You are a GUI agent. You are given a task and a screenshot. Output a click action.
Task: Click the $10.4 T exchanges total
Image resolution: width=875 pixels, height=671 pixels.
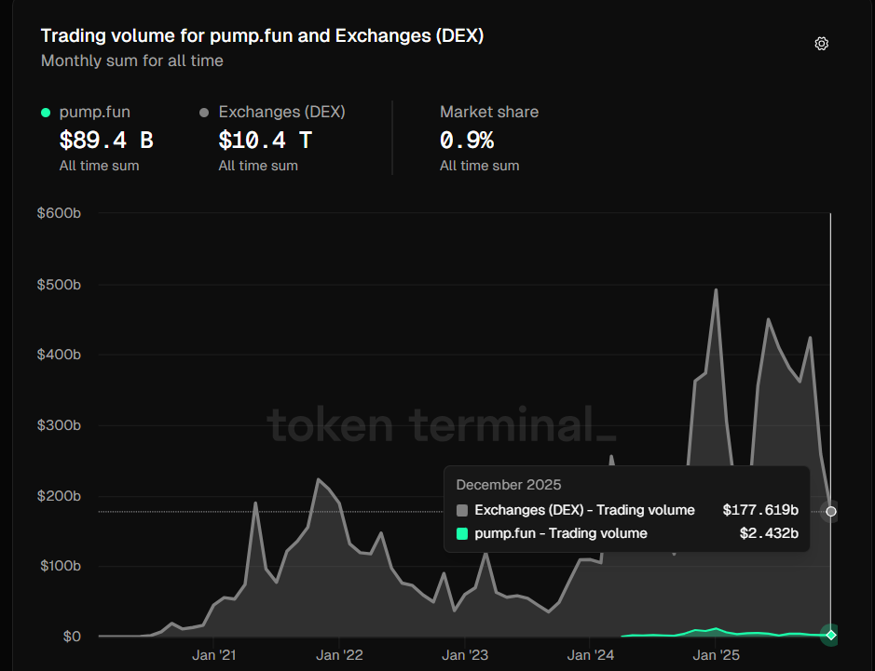pyautogui.click(x=265, y=141)
